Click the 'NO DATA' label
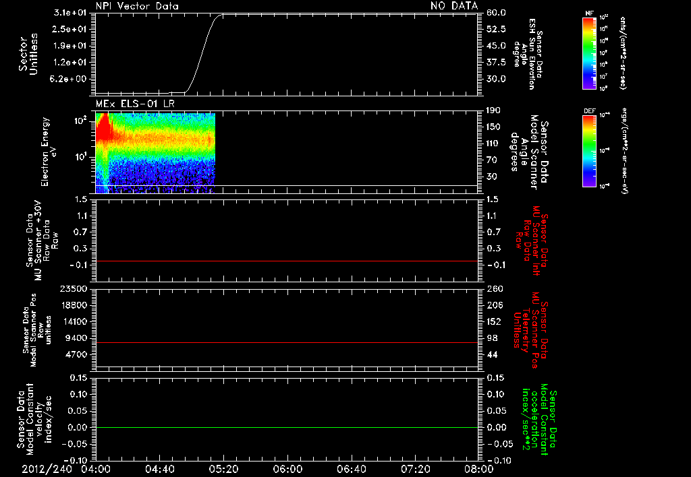The height and width of the screenshot is (477, 691). [454, 5]
